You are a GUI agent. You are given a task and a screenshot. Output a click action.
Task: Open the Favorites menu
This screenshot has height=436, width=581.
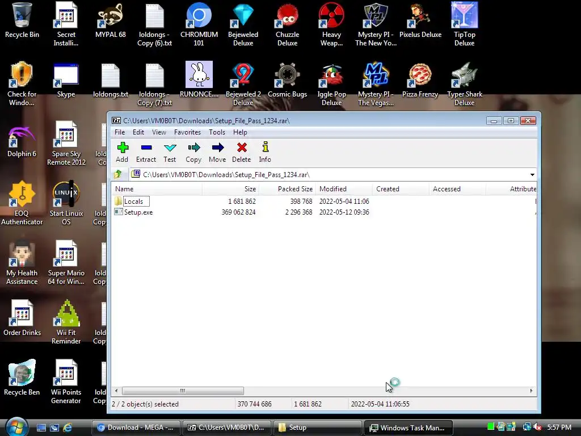coord(187,132)
